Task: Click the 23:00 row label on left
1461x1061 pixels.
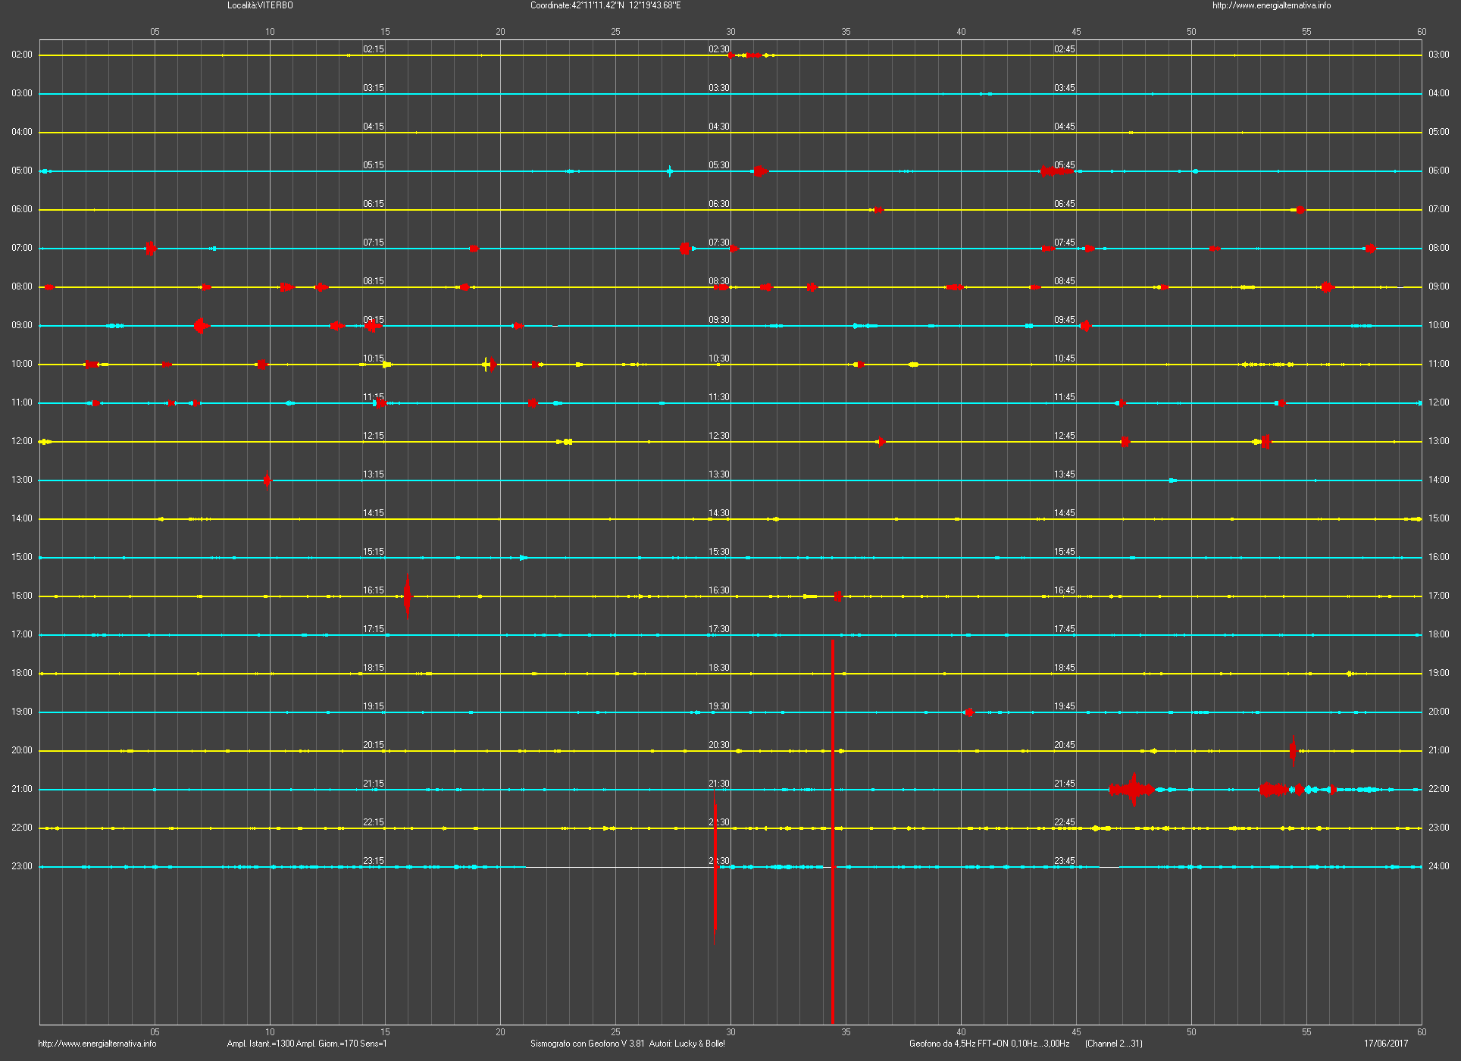Action: coord(22,867)
